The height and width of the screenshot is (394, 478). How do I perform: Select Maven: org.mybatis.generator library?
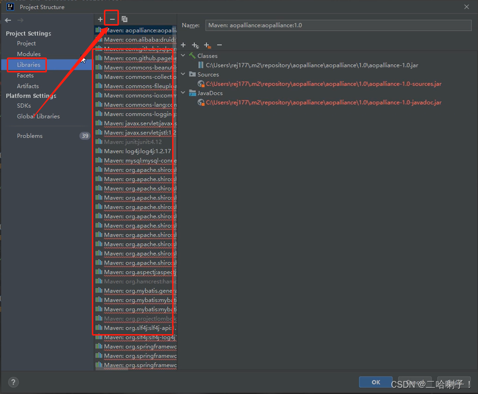(136, 291)
